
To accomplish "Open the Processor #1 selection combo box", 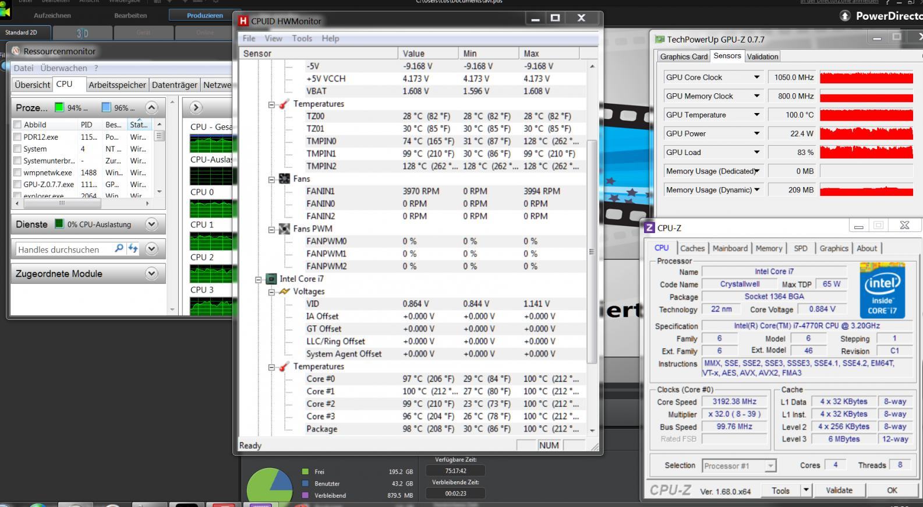I will [739, 466].
